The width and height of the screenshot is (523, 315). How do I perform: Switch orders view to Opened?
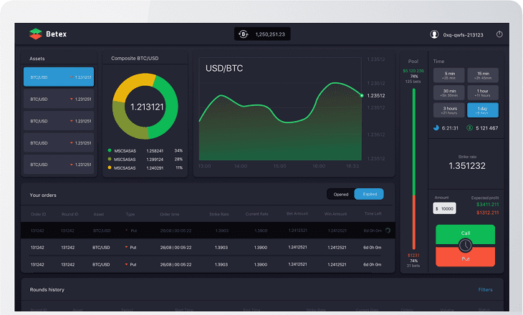point(341,194)
